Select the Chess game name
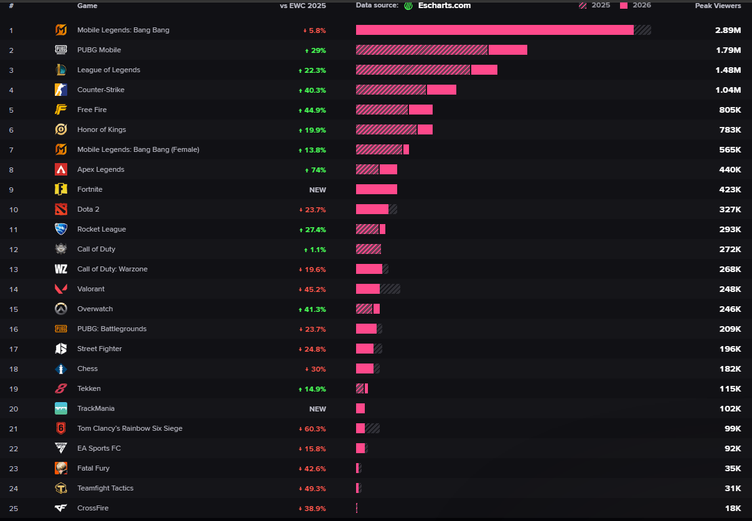The height and width of the screenshot is (521, 752). 87,368
